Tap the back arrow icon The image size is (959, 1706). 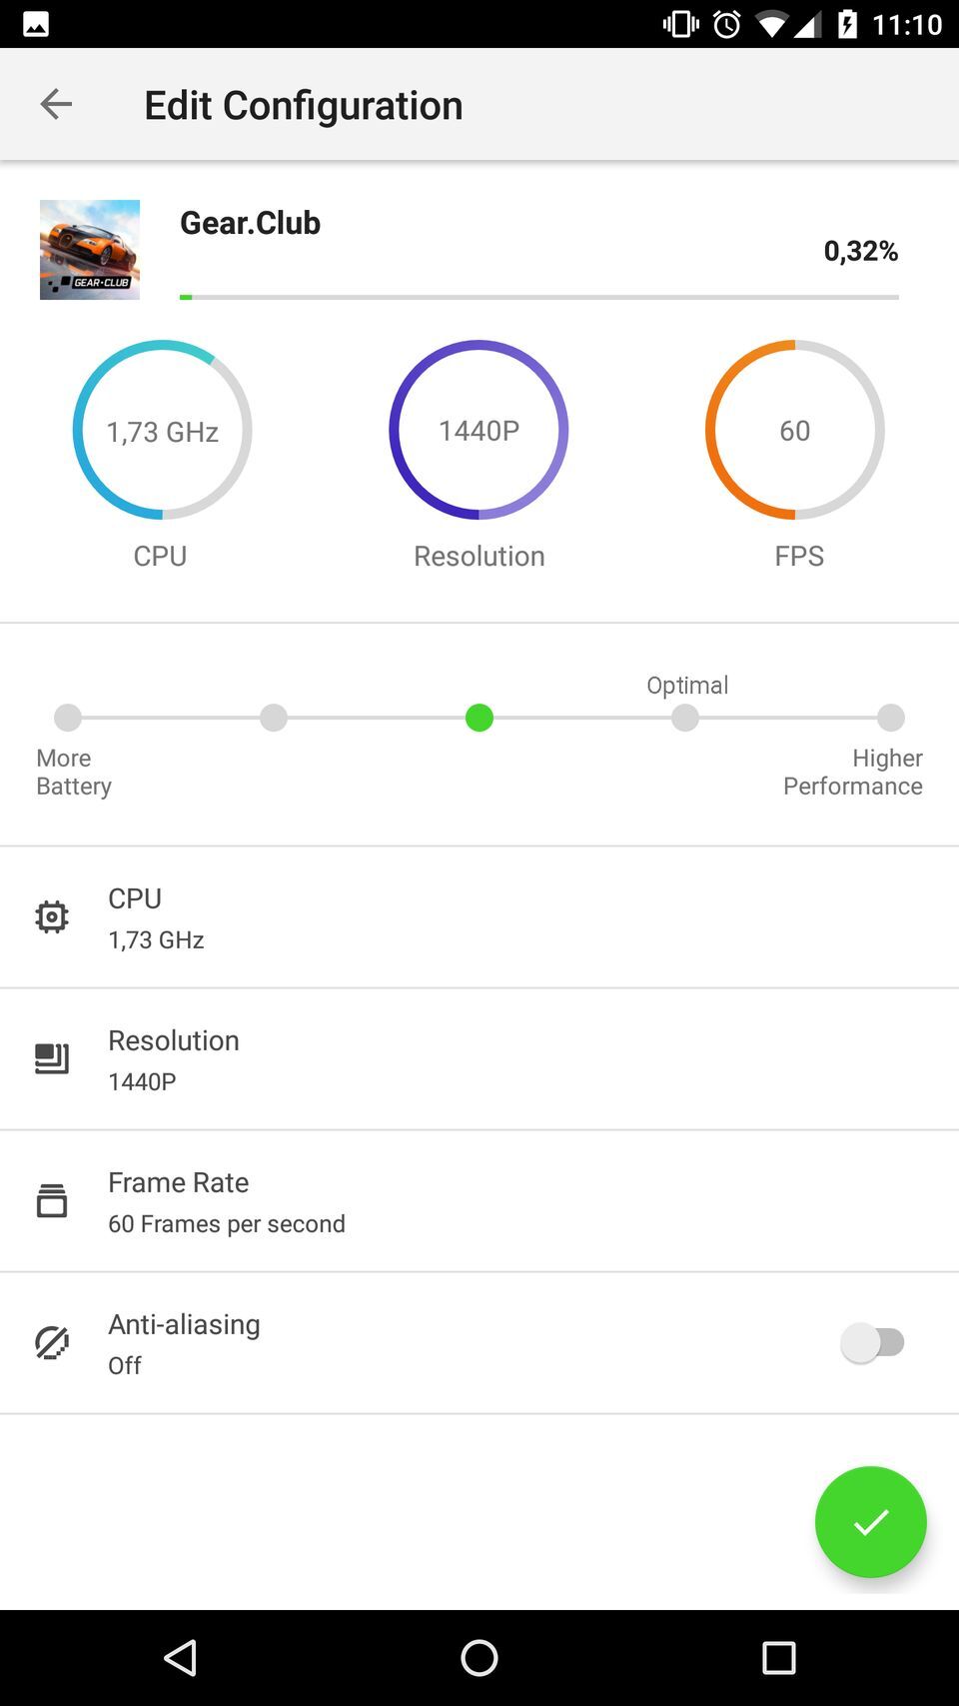pyautogui.click(x=56, y=104)
